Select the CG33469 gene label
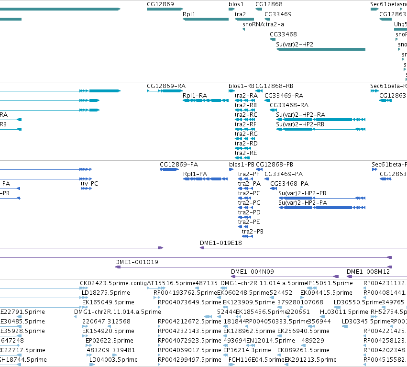Viewport: 407px width, 367px height. pos(278,14)
